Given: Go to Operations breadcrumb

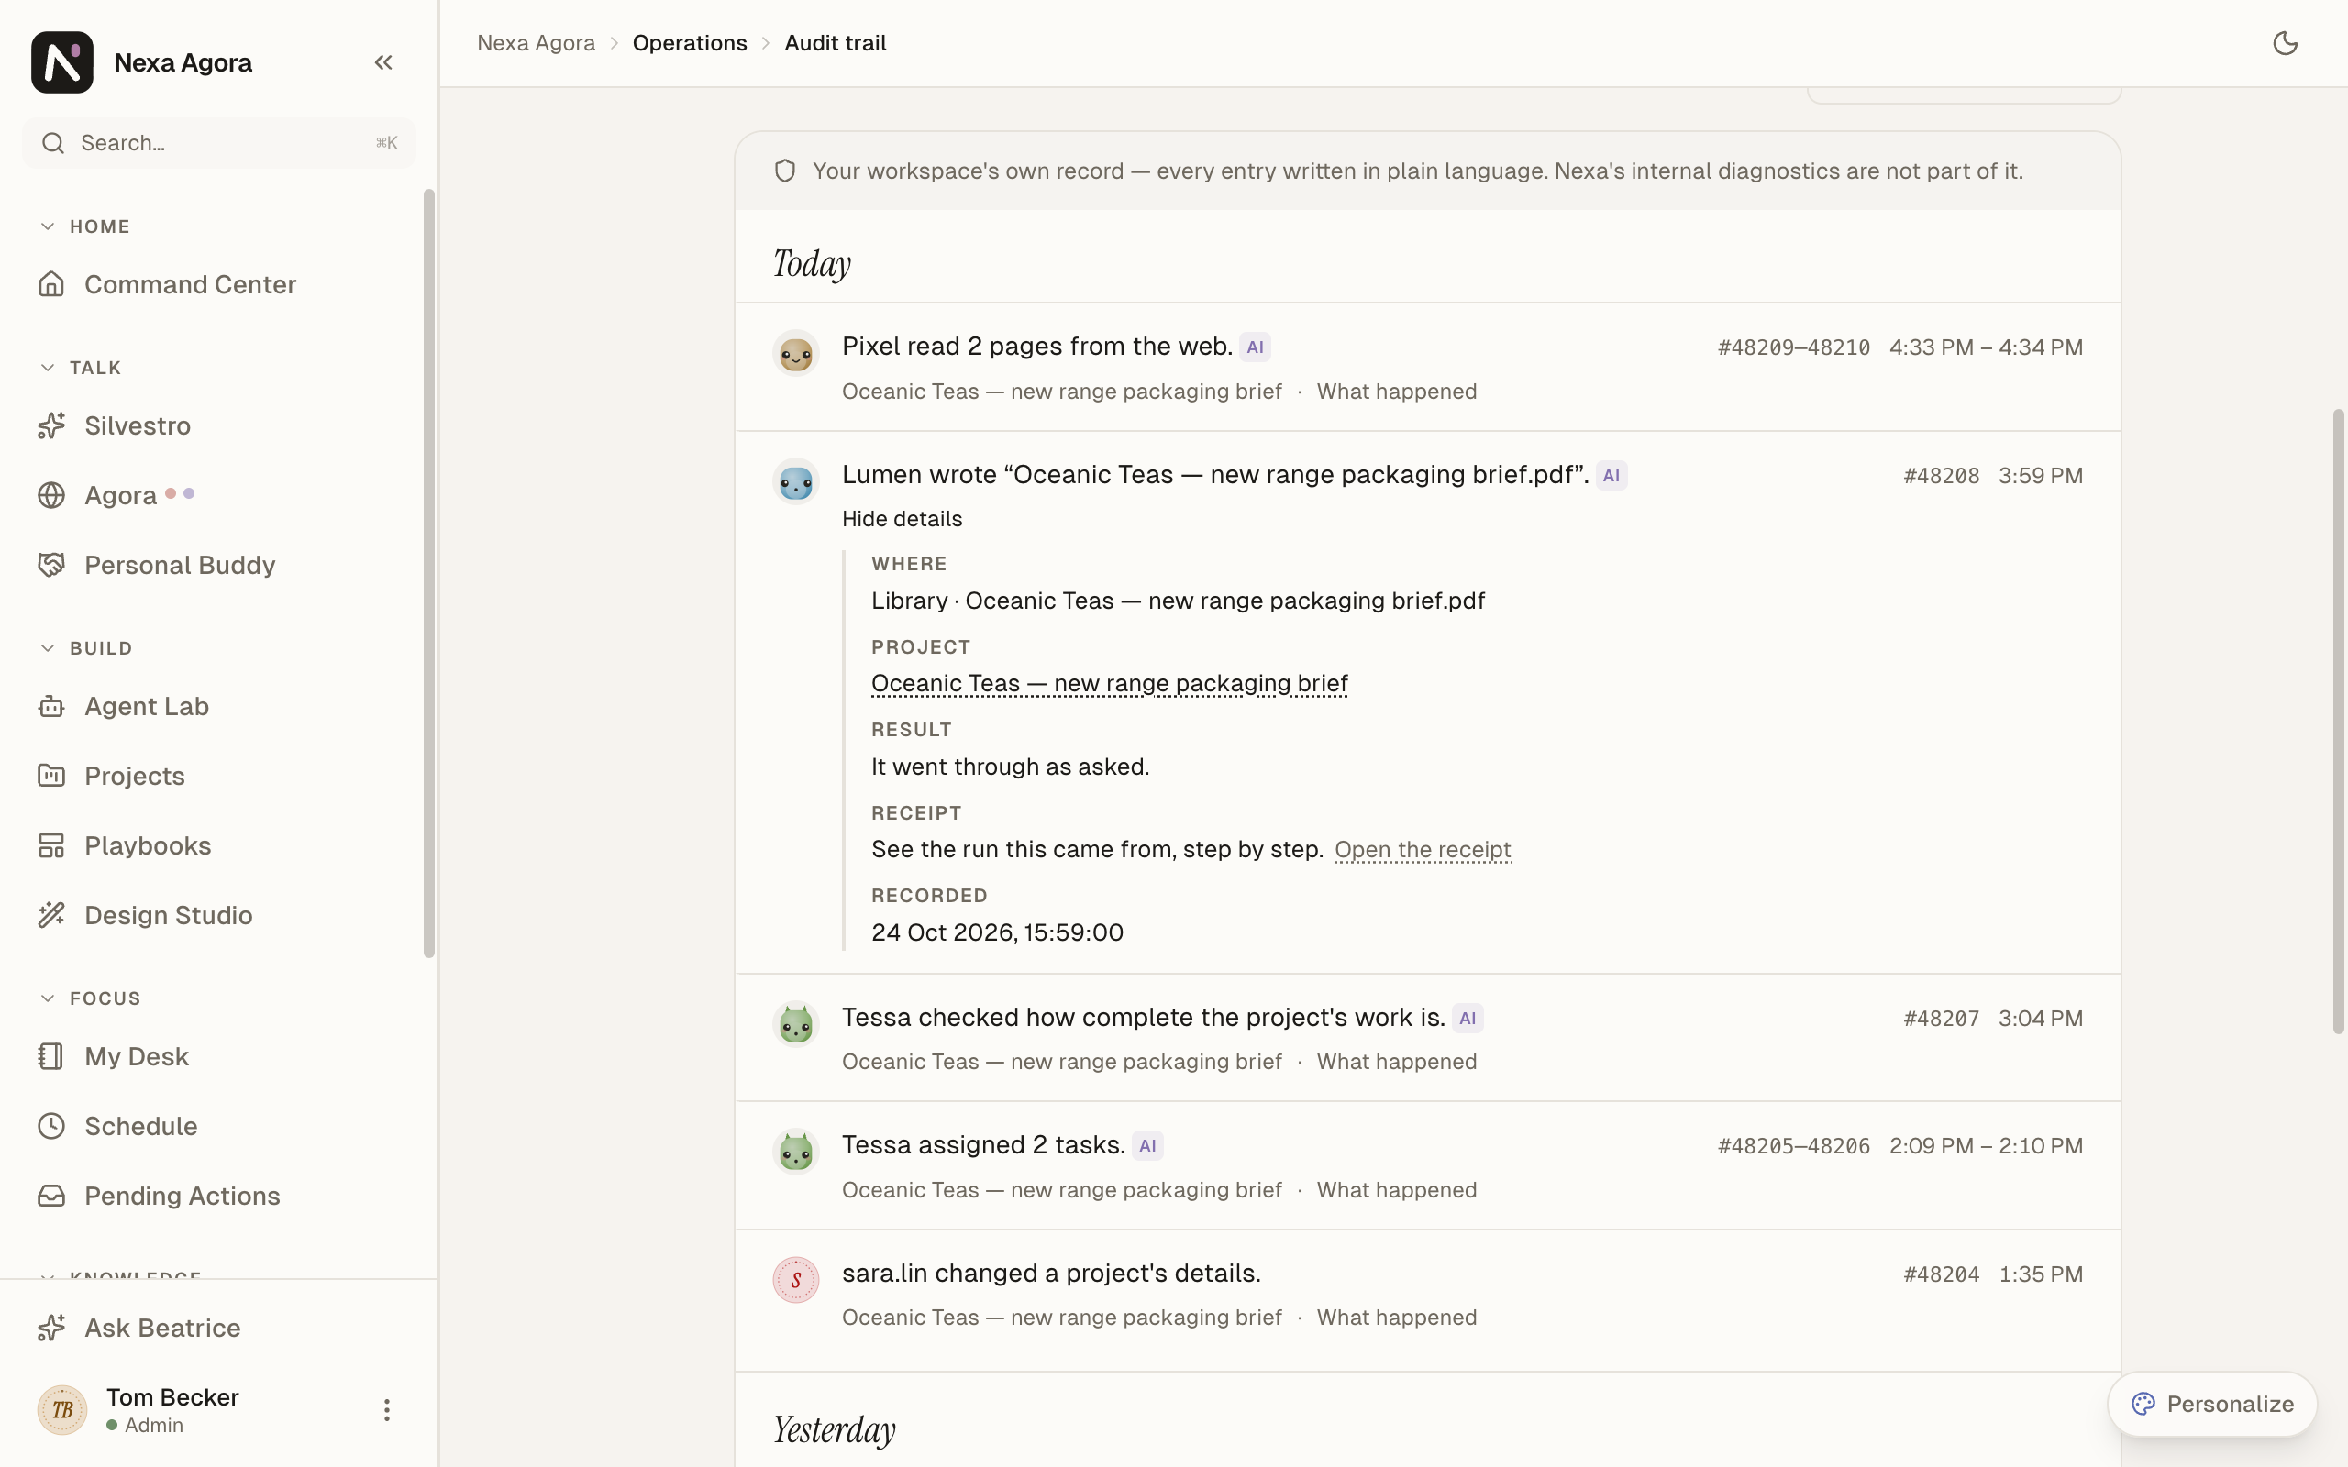Looking at the screenshot, I should pyautogui.click(x=690, y=43).
